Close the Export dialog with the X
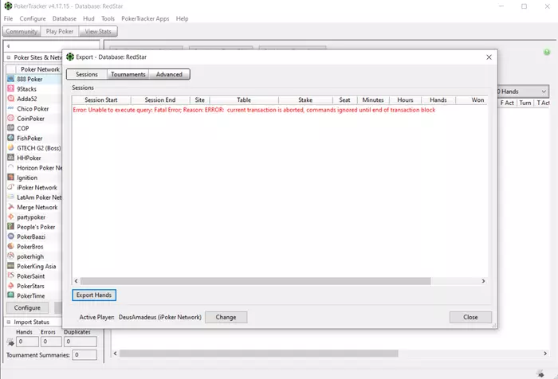 pyautogui.click(x=489, y=57)
